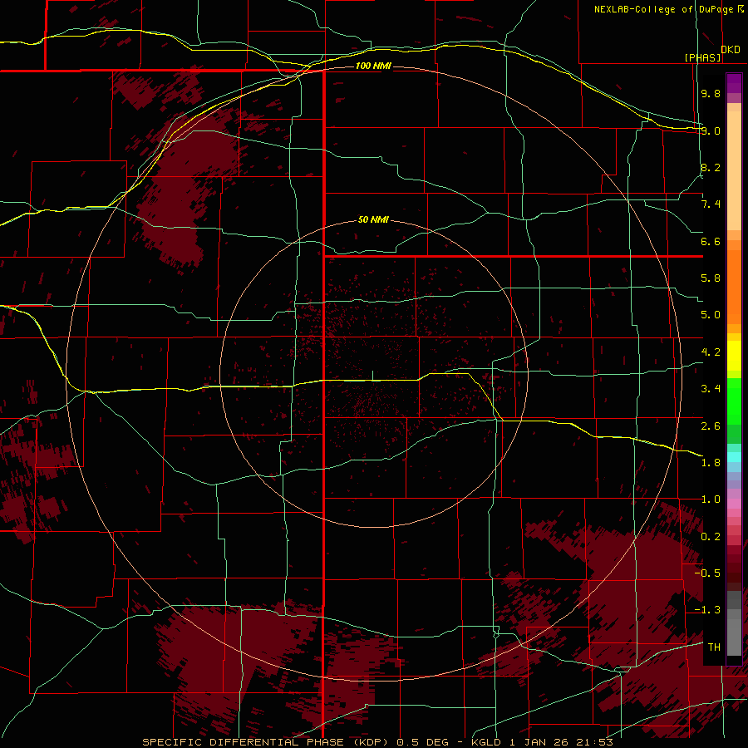Click the 4.2 scale value
The width and height of the screenshot is (748, 748).
pyautogui.click(x=711, y=352)
